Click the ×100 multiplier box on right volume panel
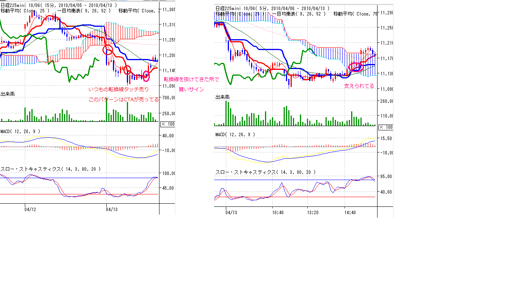The width and height of the screenshot is (530, 298). pyautogui.click(x=386, y=127)
